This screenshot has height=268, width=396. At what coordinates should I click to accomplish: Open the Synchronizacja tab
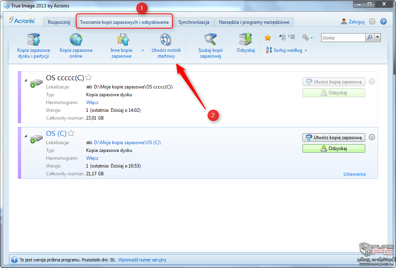[194, 22]
